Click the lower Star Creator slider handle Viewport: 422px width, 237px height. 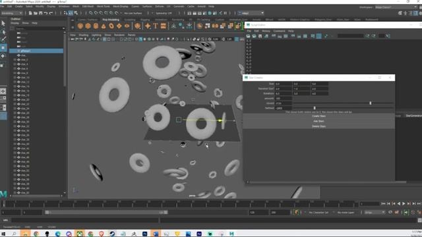point(315,108)
